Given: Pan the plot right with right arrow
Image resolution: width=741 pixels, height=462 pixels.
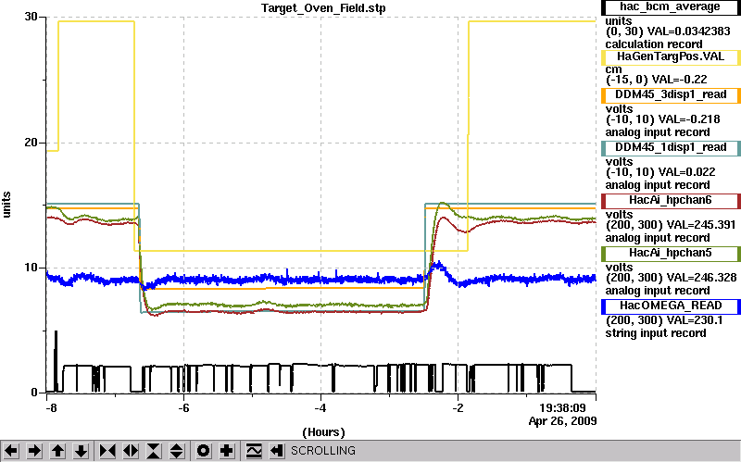Looking at the screenshot, I should pos(34,451).
